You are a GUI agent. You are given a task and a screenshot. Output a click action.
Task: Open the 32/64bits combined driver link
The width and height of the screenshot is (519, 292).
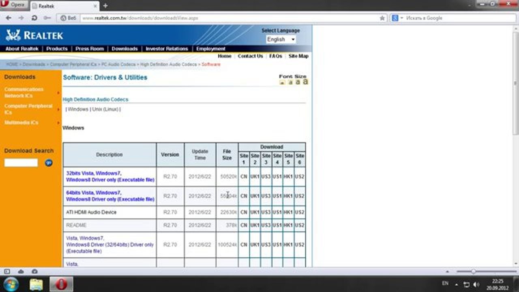(x=110, y=245)
